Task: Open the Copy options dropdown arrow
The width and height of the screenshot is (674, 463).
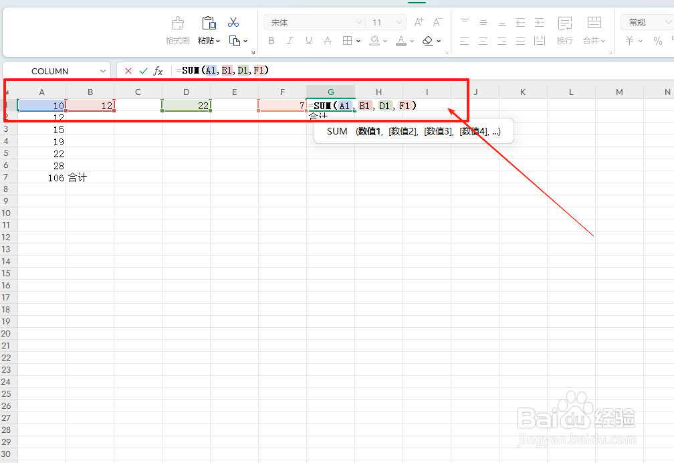Action: point(245,41)
